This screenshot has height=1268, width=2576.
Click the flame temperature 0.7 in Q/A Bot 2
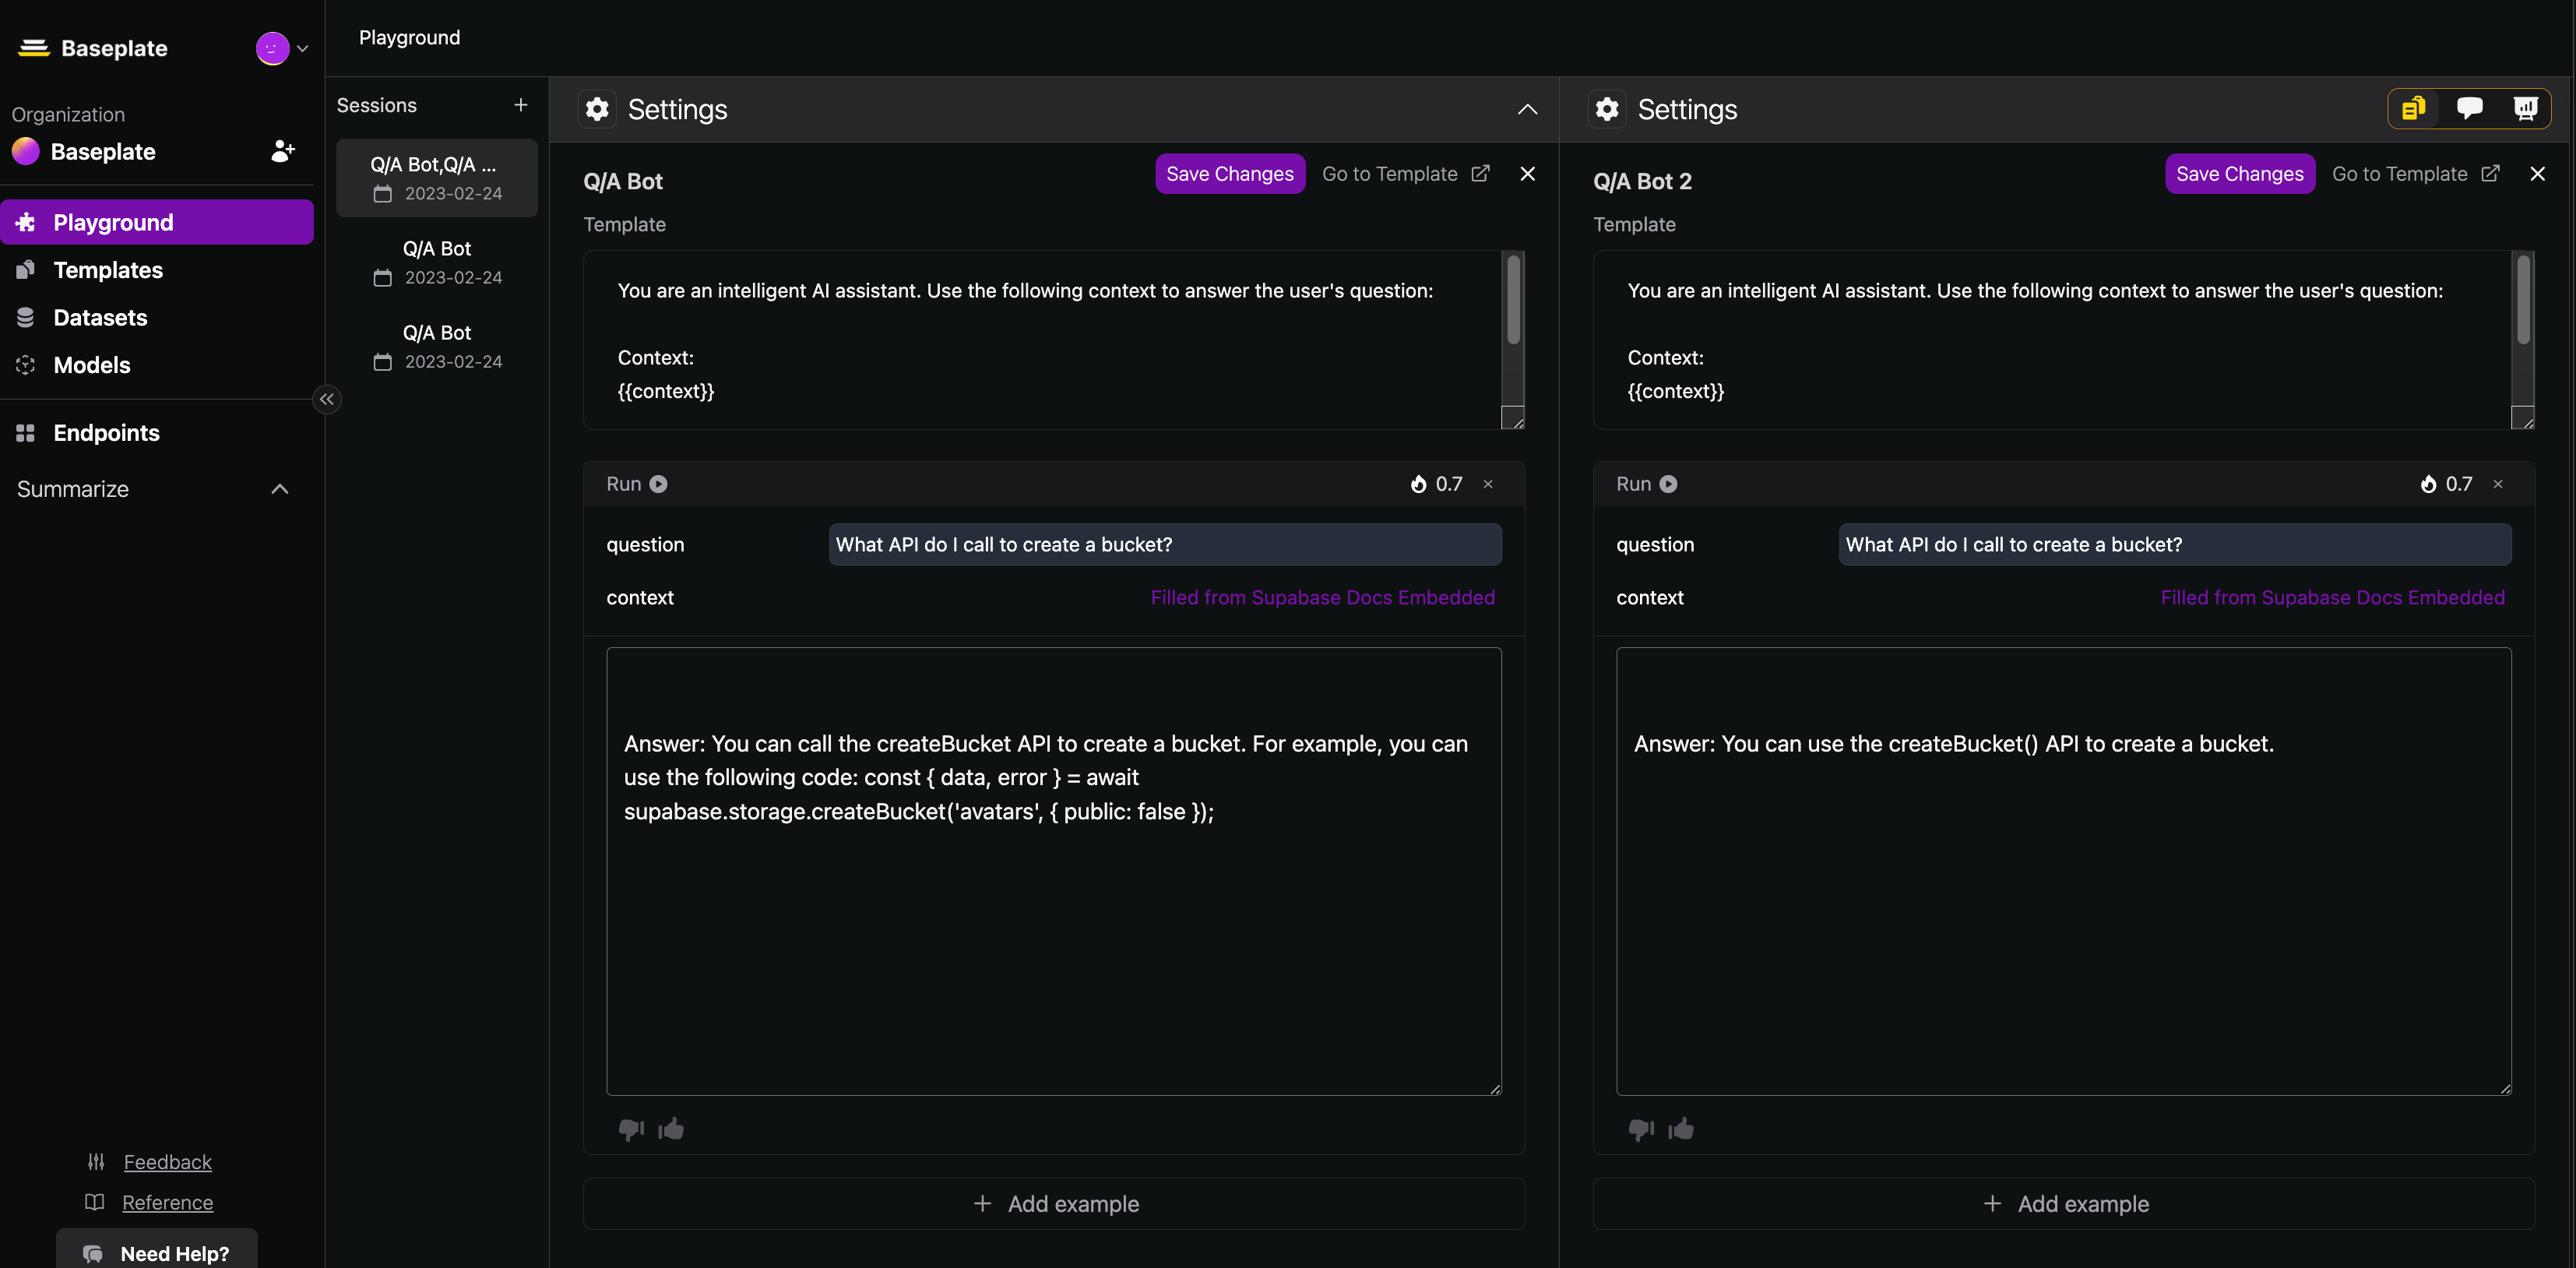[x=2446, y=484]
